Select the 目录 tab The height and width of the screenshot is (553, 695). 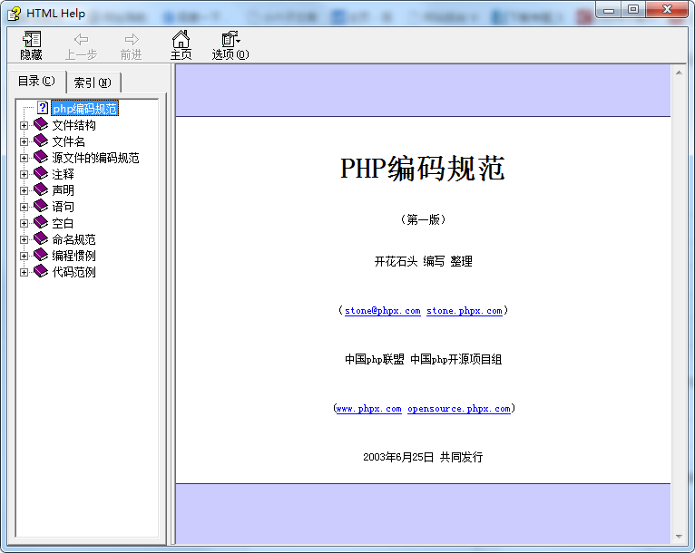click(36, 82)
